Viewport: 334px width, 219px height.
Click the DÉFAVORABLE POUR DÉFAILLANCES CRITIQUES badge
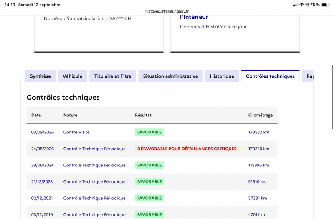pyautogui.click(x=187, y=149)
